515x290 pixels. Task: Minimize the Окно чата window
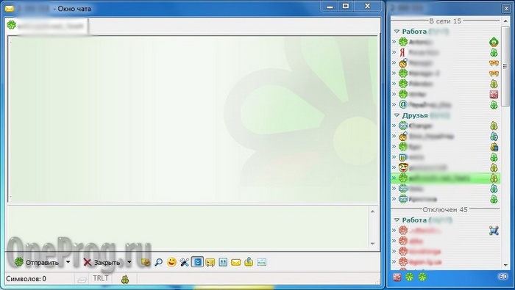click(330, 6)
